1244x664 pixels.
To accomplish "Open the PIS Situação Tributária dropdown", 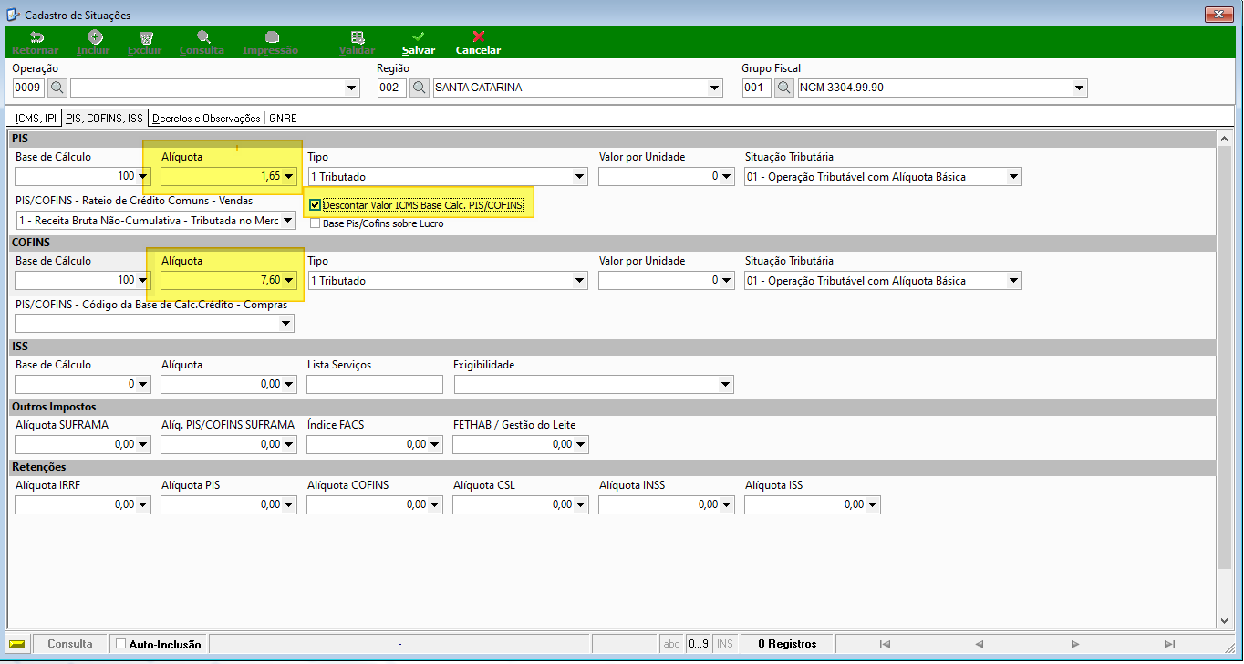I will pos(1014,177).
